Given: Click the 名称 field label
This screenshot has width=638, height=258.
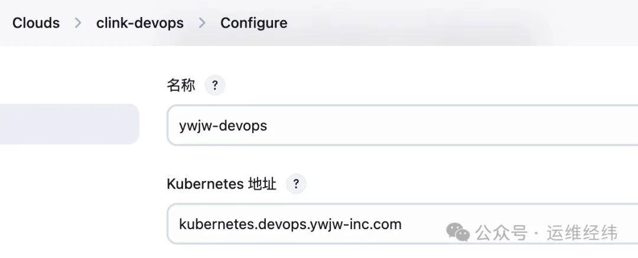Looking at the screenshot, I should 181,85.
